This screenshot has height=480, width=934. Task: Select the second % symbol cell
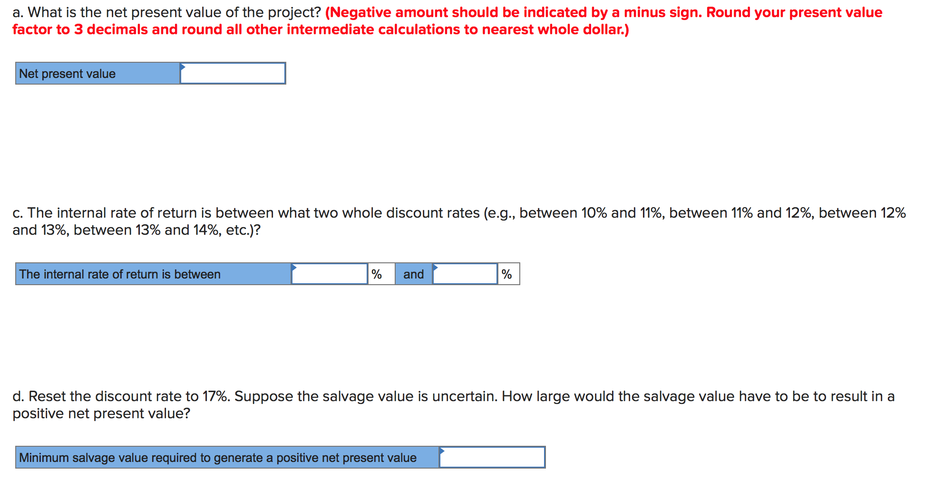(507, 274)
